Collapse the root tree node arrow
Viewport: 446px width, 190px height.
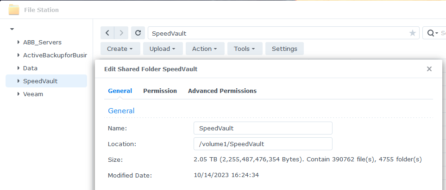pos(12,29)
